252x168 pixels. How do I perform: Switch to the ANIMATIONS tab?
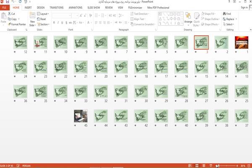[76, 8]
